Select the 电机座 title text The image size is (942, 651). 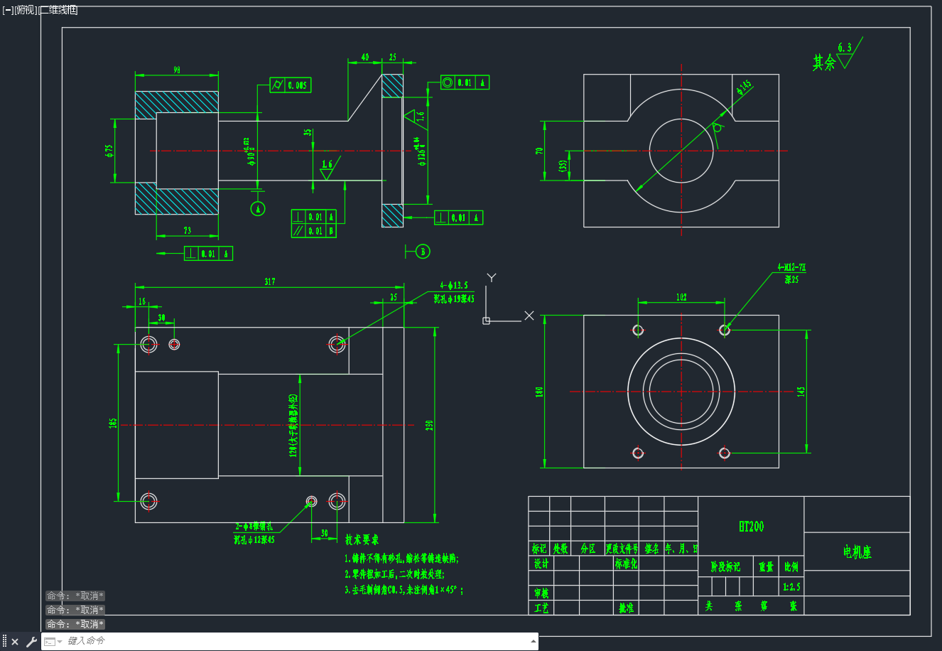pyautogui.click(x=857, y=552)
